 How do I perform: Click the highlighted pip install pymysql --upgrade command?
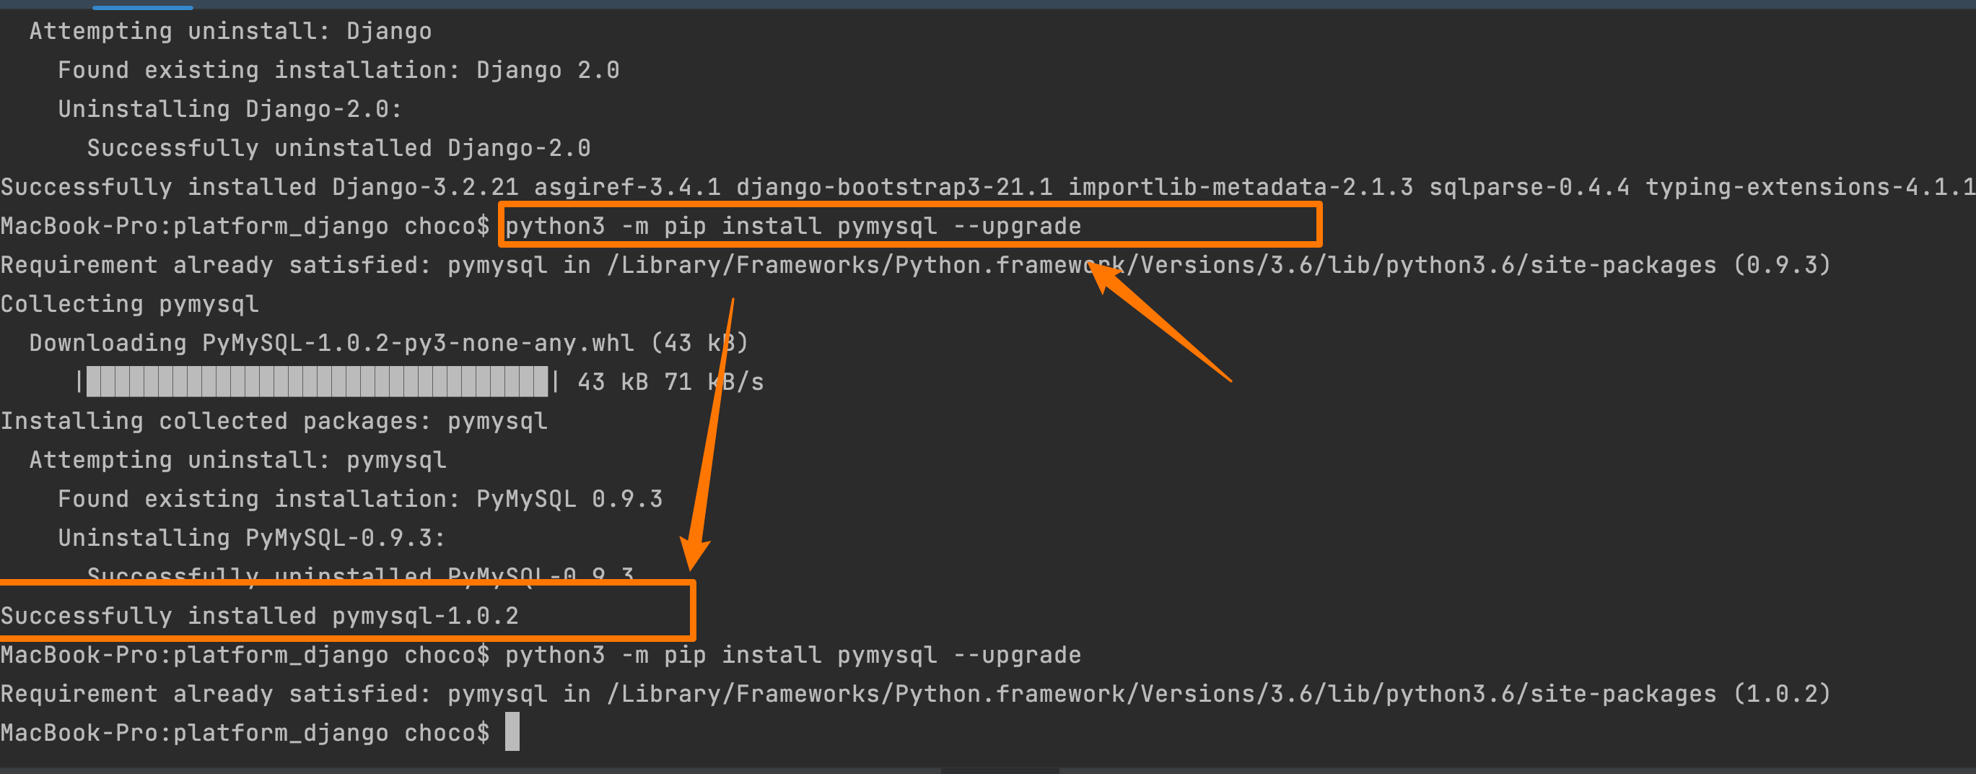792,226
